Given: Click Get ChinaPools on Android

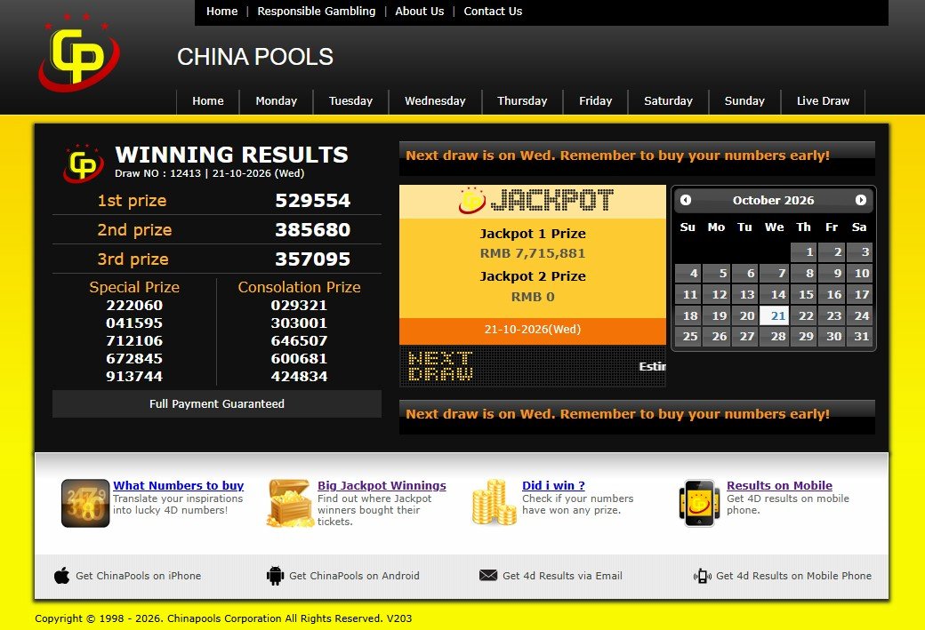Looking at the screenshot, I should click(354, 576).
